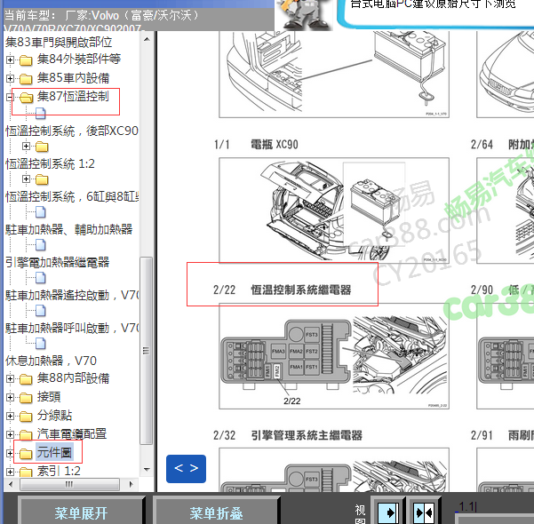Select 索引 1:2 label
This screenshot has width=534, height=524.
pos(59,471)
